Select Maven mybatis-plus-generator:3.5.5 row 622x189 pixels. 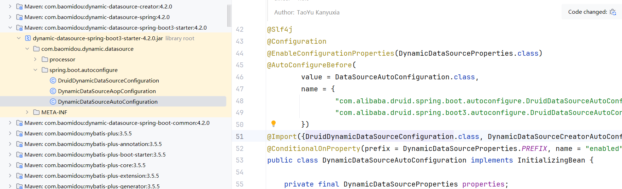[x=113, y=186]
